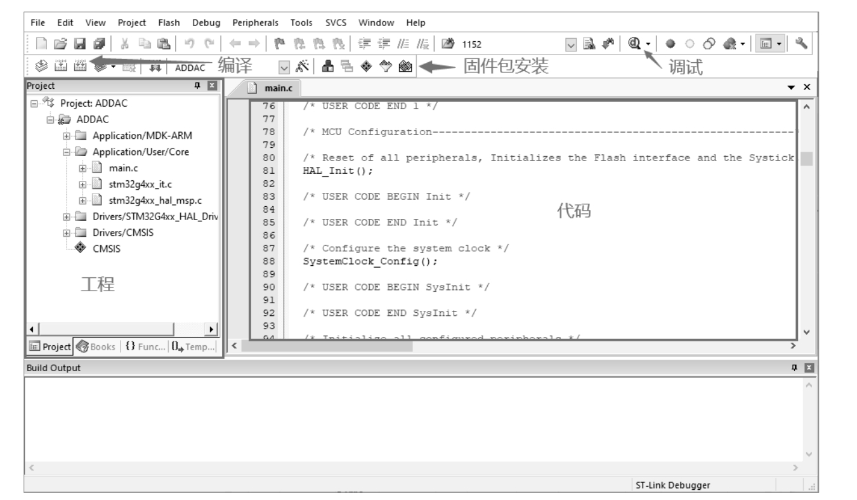Open the Flash menu
The width and height of the screenshot is (857, 500).
[x=169, y=23]
